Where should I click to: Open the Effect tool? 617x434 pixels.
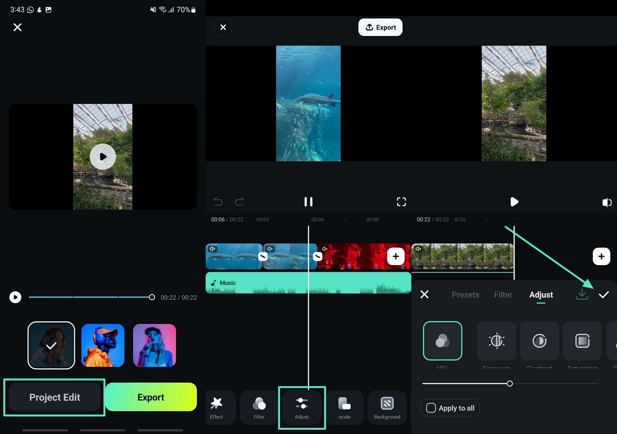click(216, 408)
